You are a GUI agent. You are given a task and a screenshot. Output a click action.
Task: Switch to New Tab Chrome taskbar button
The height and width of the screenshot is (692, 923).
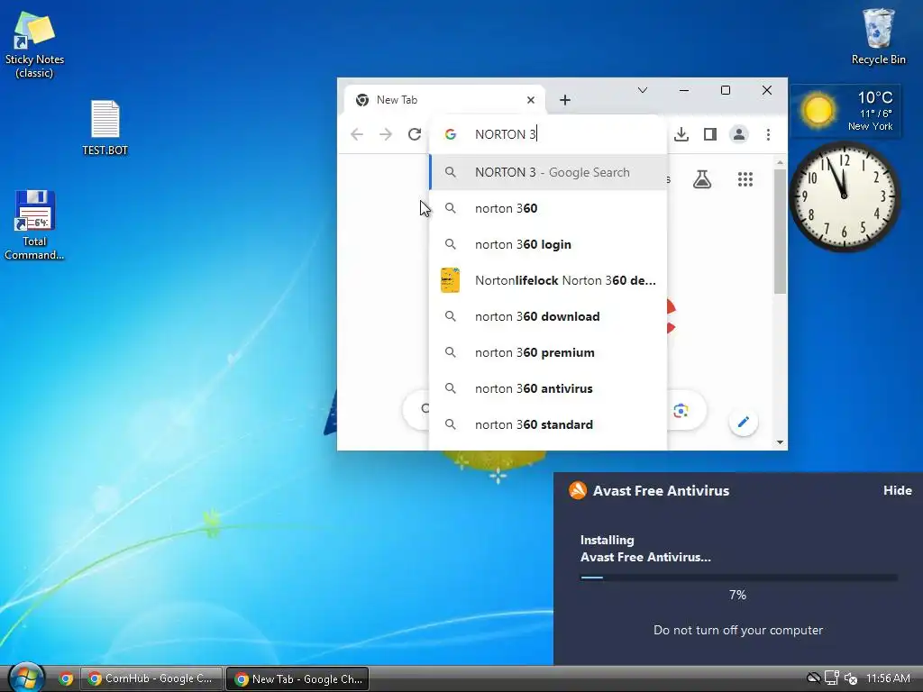(x=297, y=678)
